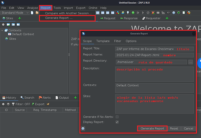Click the padlock toolbar icon

click(x=163, y=13)
